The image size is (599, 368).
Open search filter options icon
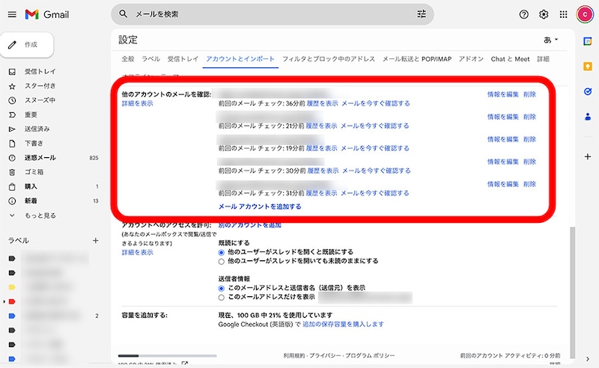point(422,14)
